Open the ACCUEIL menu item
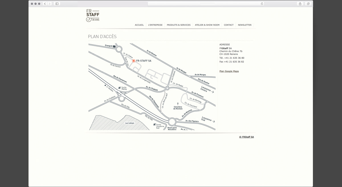342x187 pixels. (x=139, y=25)
